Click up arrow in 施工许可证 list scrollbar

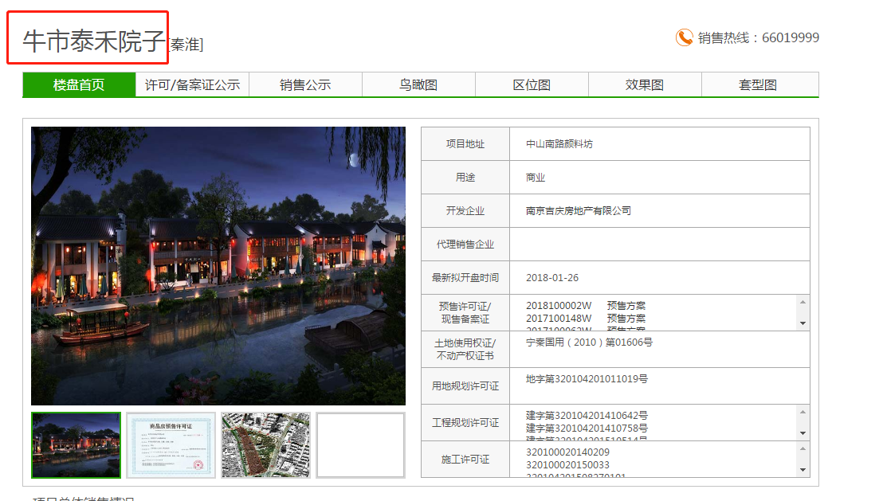coord(803,448)
